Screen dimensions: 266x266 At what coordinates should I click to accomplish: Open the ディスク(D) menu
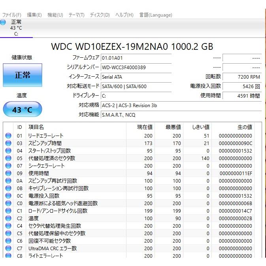point(100,15)
